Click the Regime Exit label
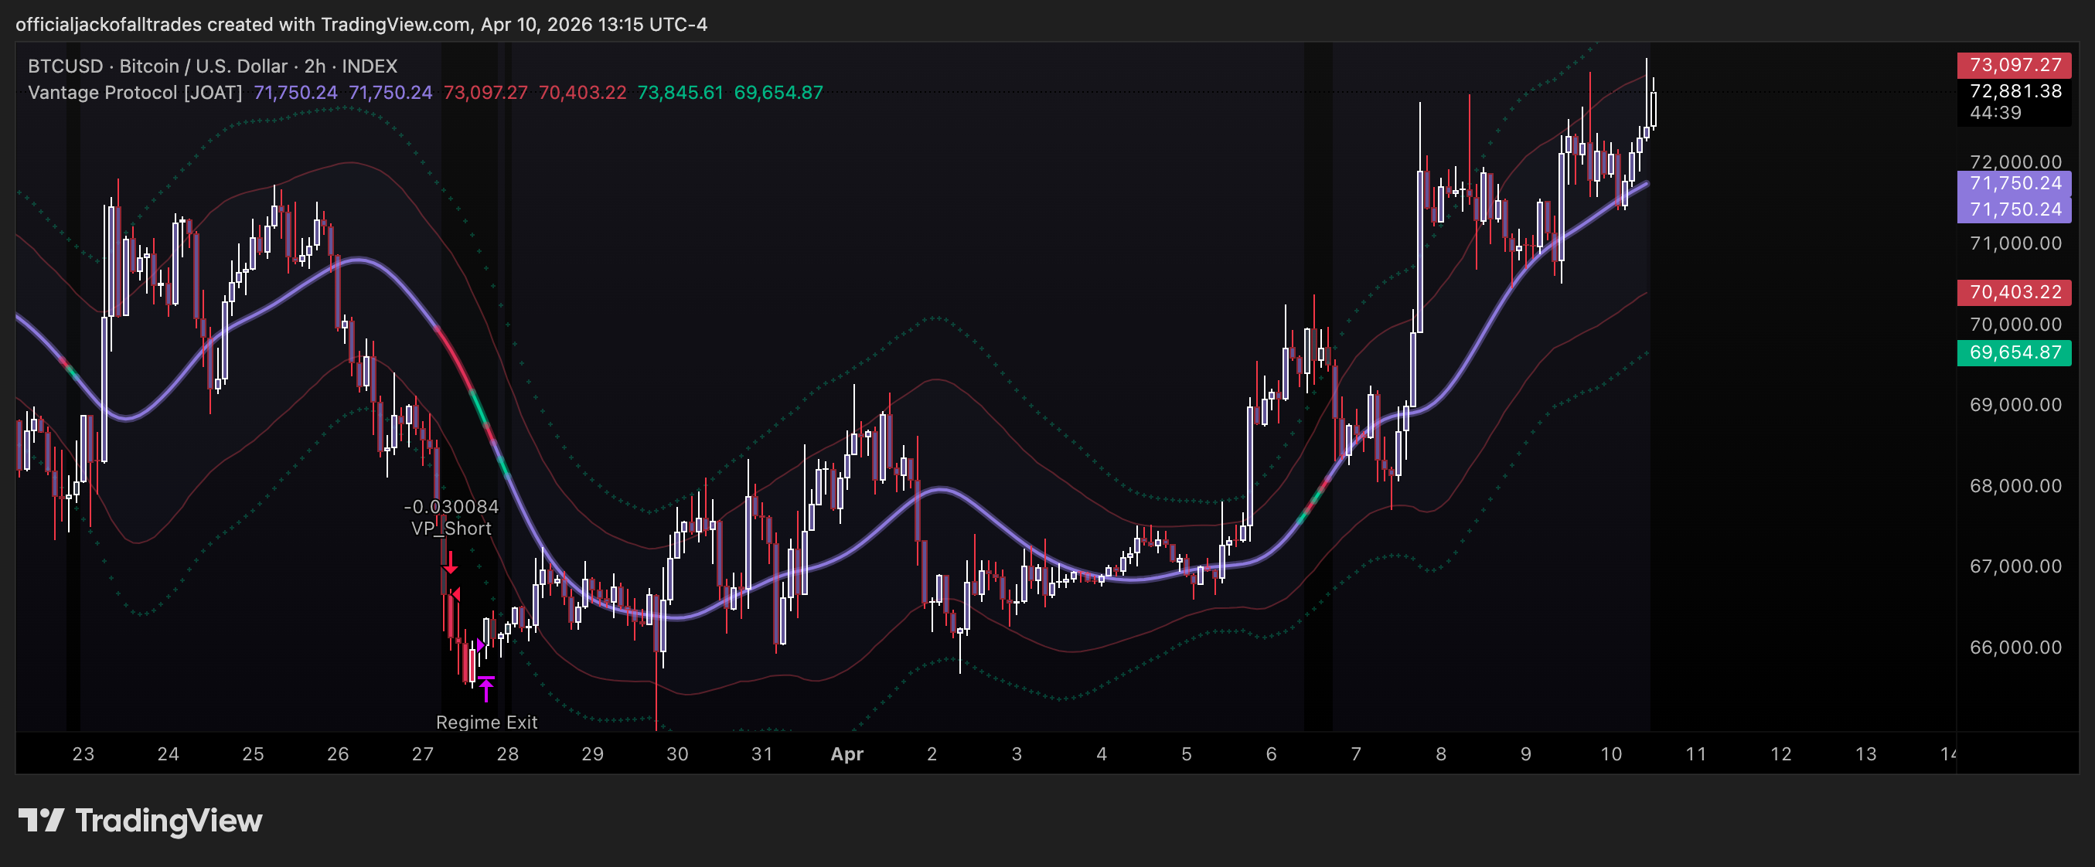 pyautogui.click(x=486, y=722)
